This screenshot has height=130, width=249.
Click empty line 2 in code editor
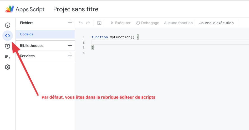158,42
